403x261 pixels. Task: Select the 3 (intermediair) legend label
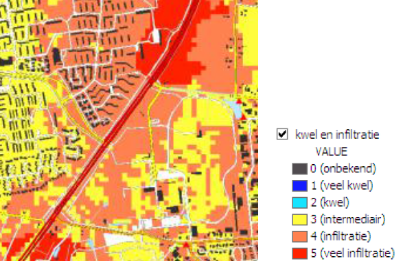click(x=348, y=220)
